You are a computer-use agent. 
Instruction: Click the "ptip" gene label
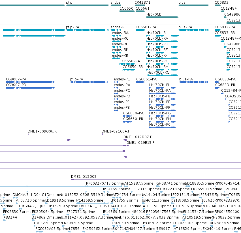tap(69, 3)
